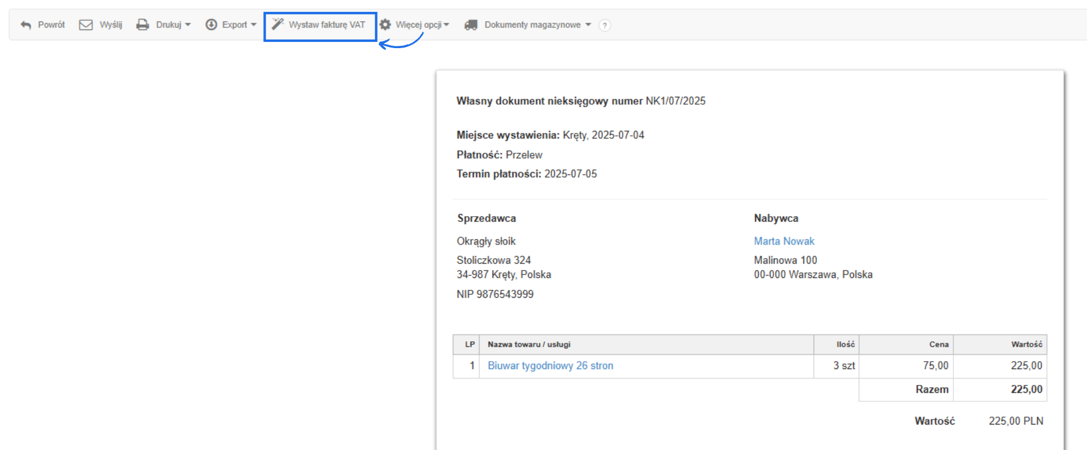1087x450 pixels.
Task: Click the Powrót back arrow icon
Action: pos(25,25)
